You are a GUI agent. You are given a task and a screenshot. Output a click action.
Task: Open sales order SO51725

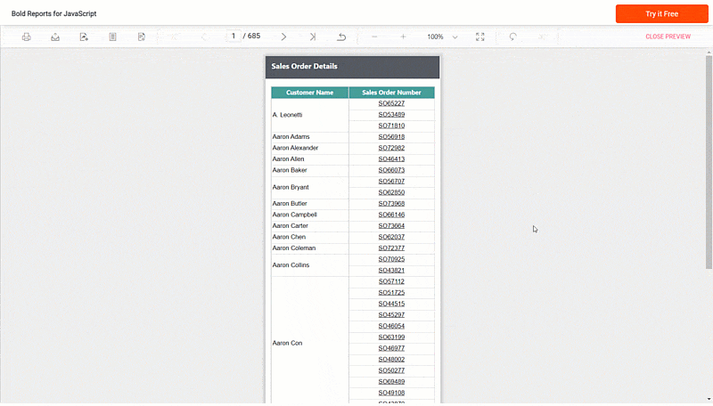point(391,292)
